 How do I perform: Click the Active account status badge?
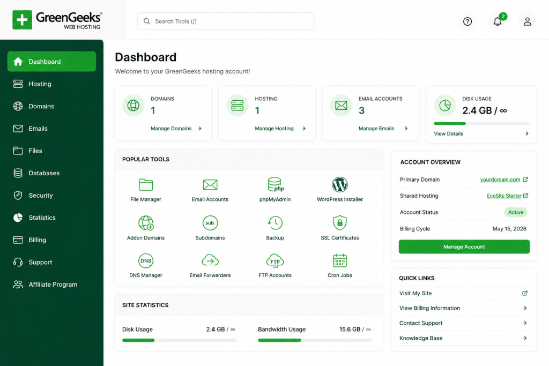point(516,212)
